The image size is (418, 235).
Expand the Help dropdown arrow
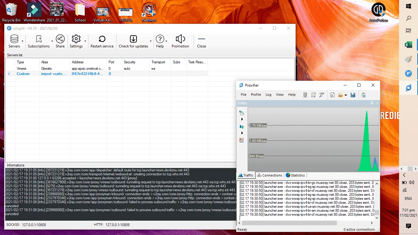click(166, 41)
